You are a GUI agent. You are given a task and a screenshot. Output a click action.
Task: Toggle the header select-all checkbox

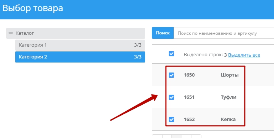point(171,54)
